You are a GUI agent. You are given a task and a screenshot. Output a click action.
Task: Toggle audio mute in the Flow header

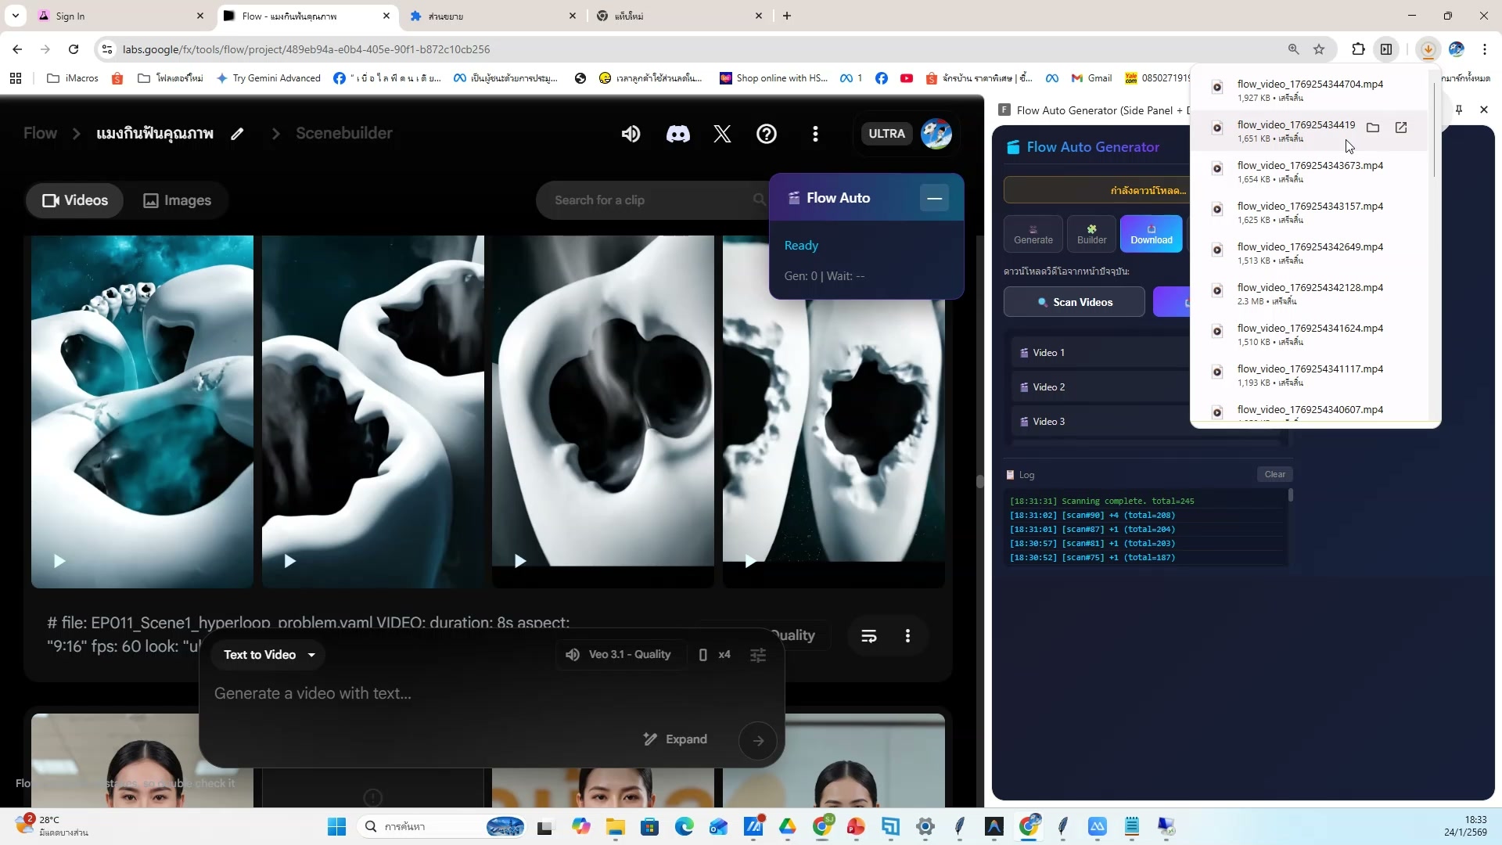click(631, 134)
